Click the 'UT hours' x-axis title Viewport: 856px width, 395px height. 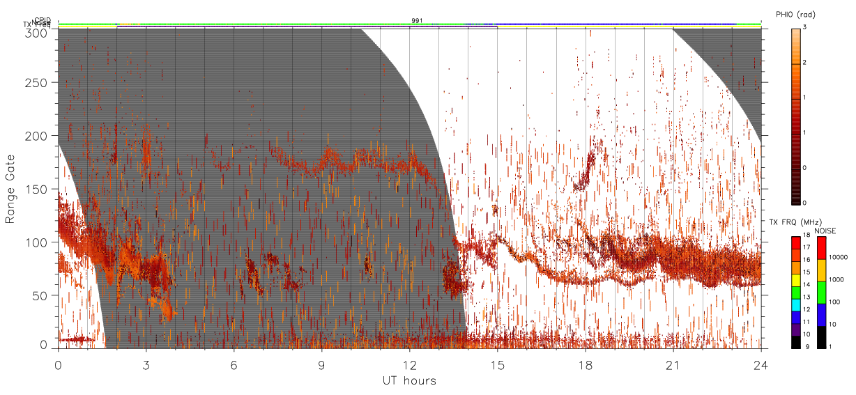(x=409, y=381)
